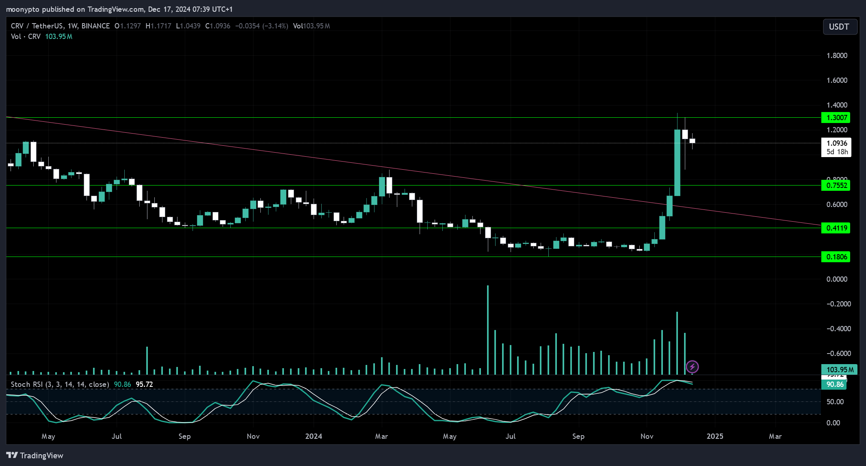Click the TradingView logo at bottom
This screenshot has width=866, height=466.
point(35,455)
